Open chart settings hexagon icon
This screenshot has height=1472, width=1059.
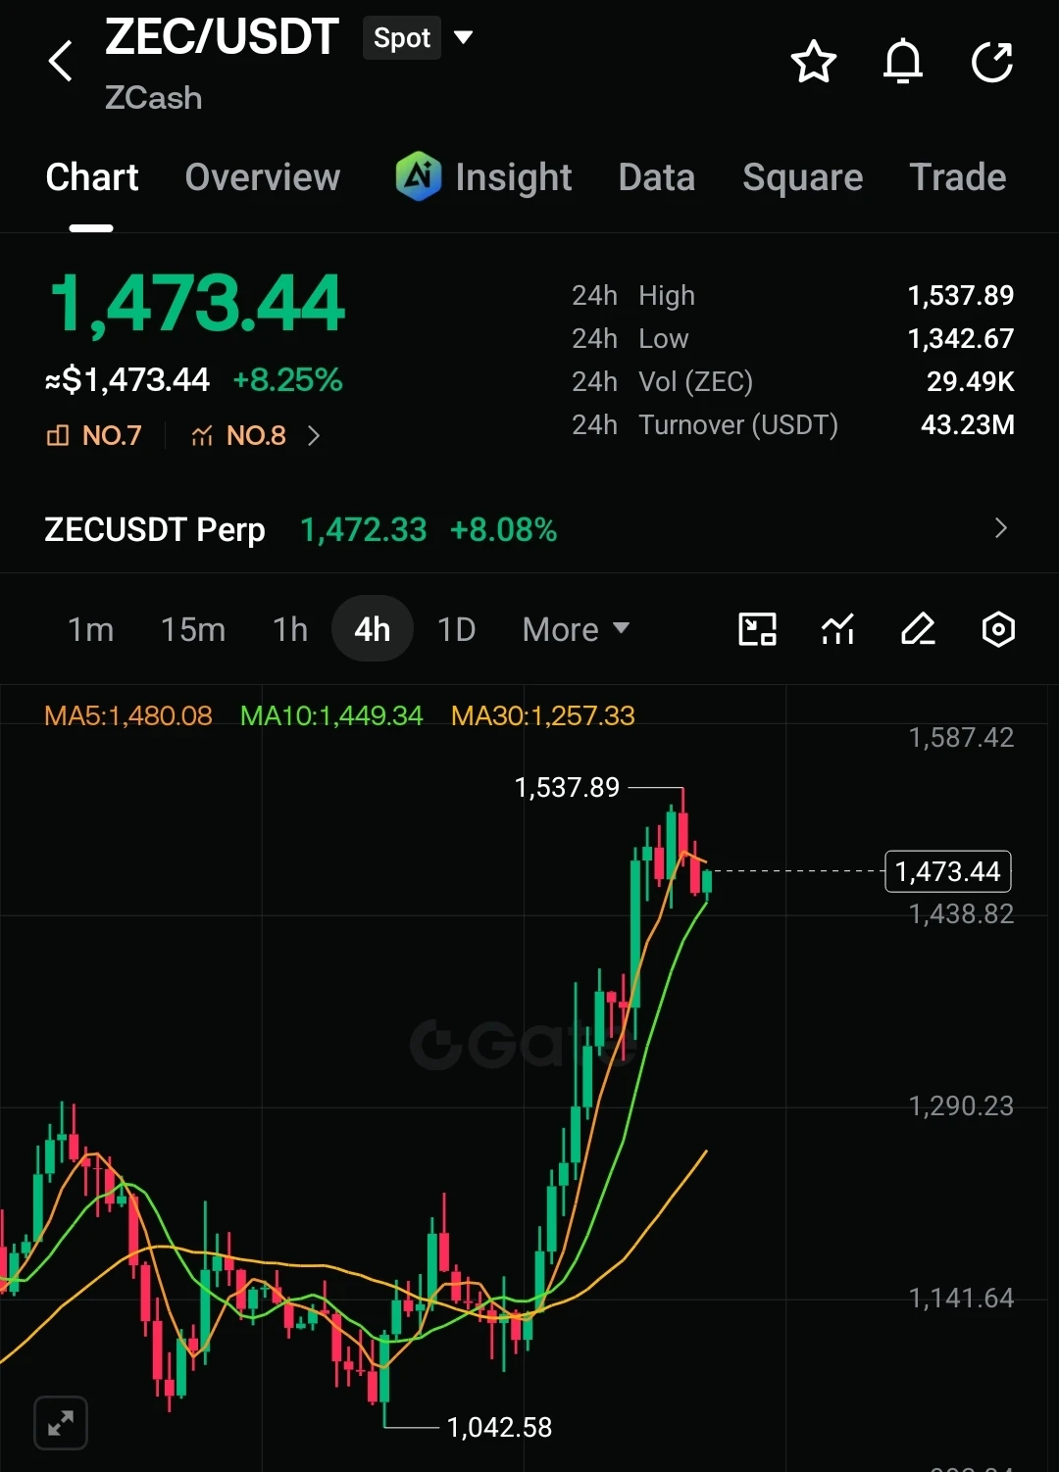tap(998, 629)
